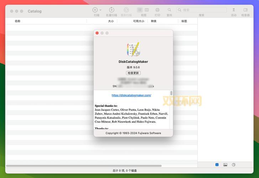Click the SN serial number label

114,86
